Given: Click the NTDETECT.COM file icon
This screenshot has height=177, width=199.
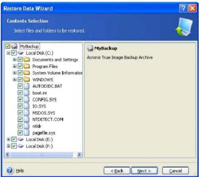Looking at the screenshot, I should pyautogui.click(x=26, y=119).
